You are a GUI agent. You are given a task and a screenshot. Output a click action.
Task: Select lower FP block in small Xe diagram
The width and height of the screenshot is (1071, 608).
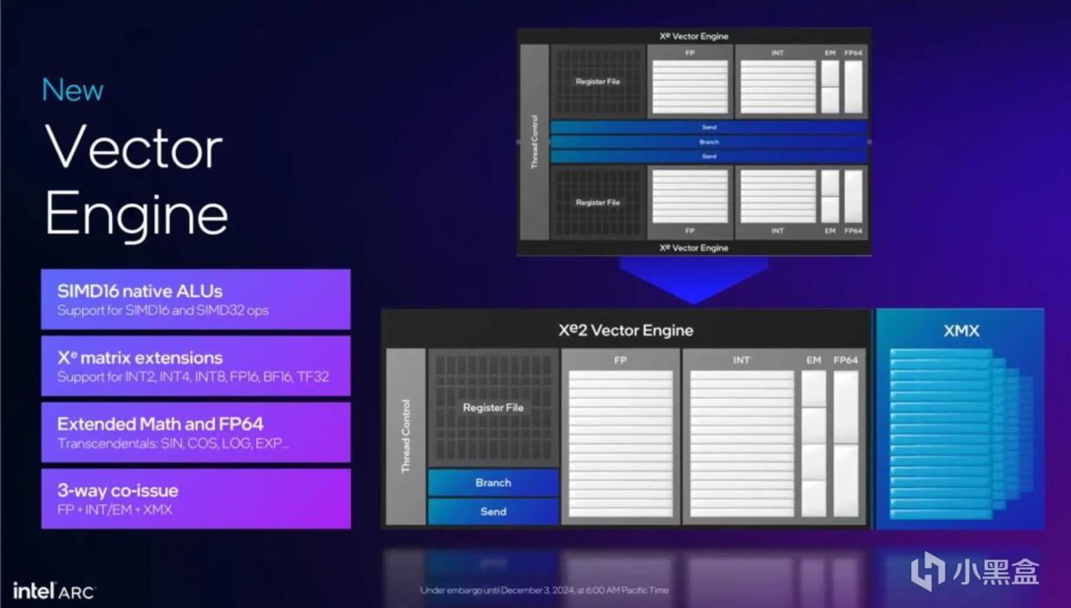(690, 202)
